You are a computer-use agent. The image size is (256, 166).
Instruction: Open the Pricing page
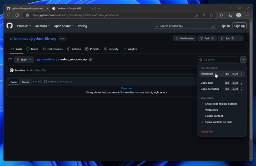pos(83,26)
